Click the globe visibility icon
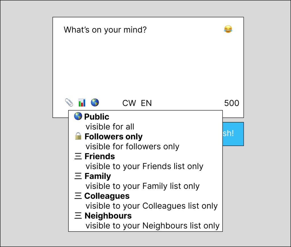The height and width of the screenshot is (247, 291). click(95, 102)
